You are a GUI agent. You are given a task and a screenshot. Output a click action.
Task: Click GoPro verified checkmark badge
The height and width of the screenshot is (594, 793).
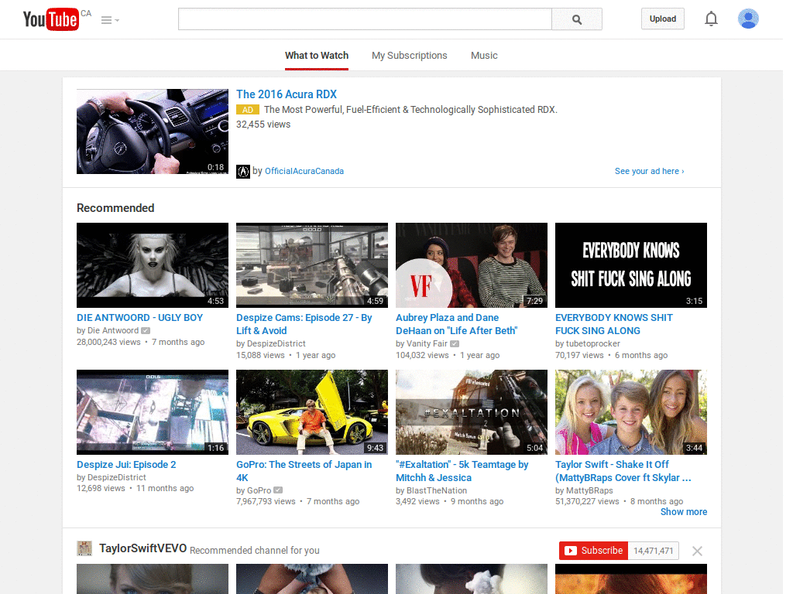click(278, 490)
